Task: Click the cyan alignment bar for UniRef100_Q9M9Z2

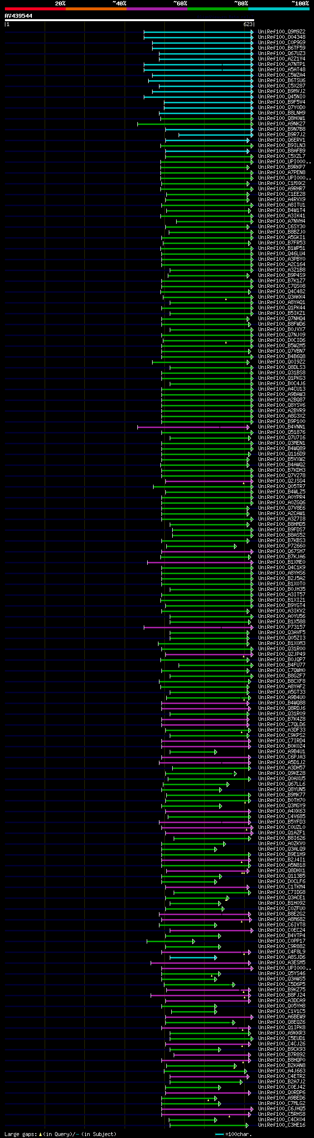Action: (198, 32)
